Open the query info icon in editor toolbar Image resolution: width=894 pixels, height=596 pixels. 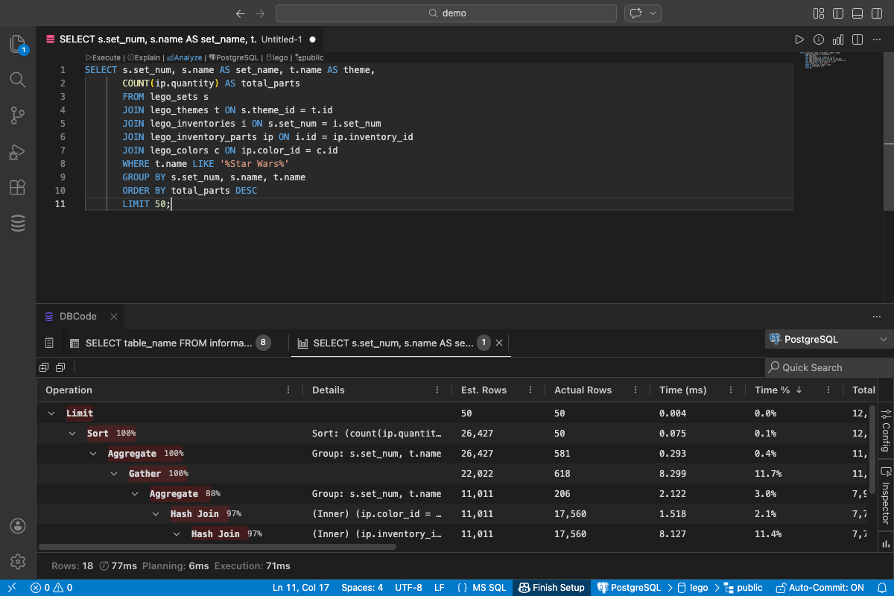click(x=818, y=39)
